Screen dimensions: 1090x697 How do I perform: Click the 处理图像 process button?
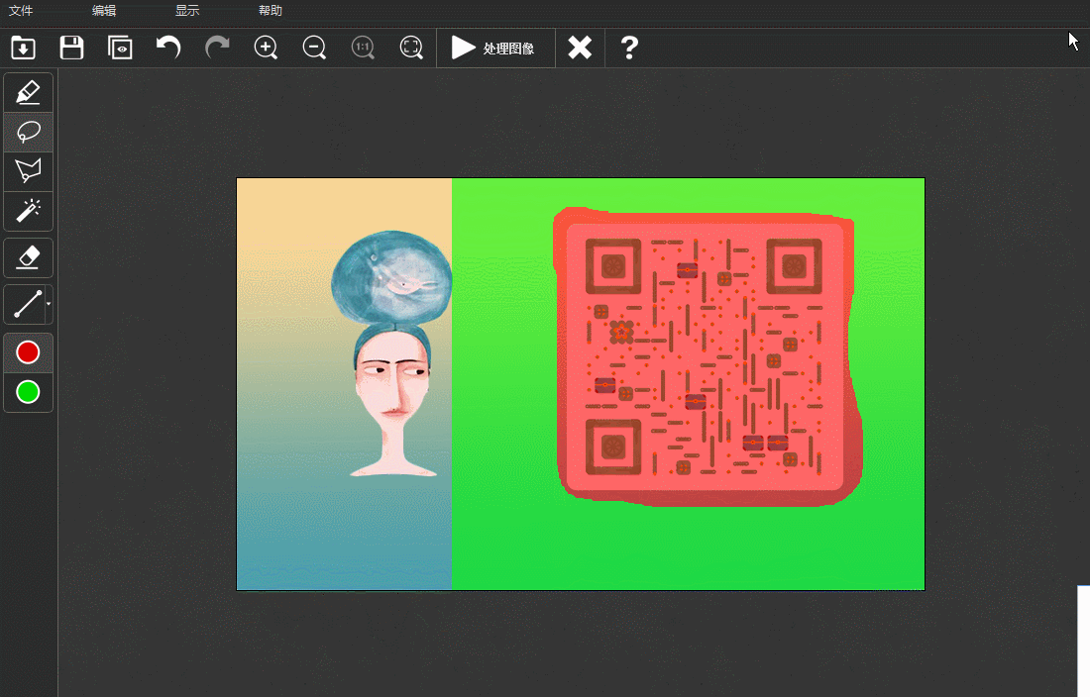[494, 48]
